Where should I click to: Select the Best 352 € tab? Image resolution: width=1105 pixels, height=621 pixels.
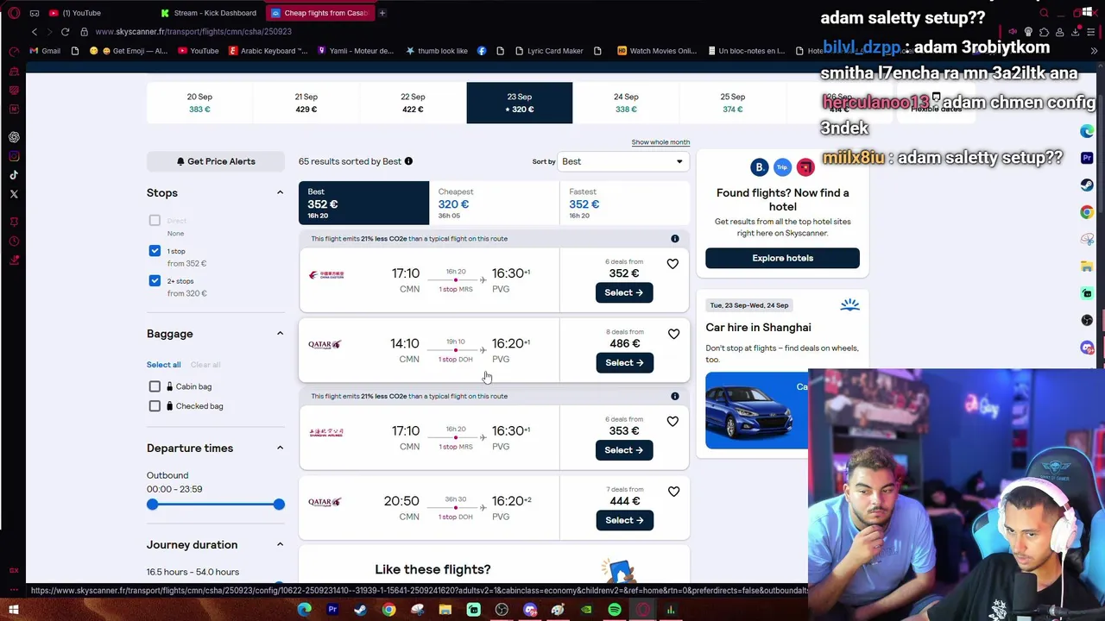click(363, 204)
